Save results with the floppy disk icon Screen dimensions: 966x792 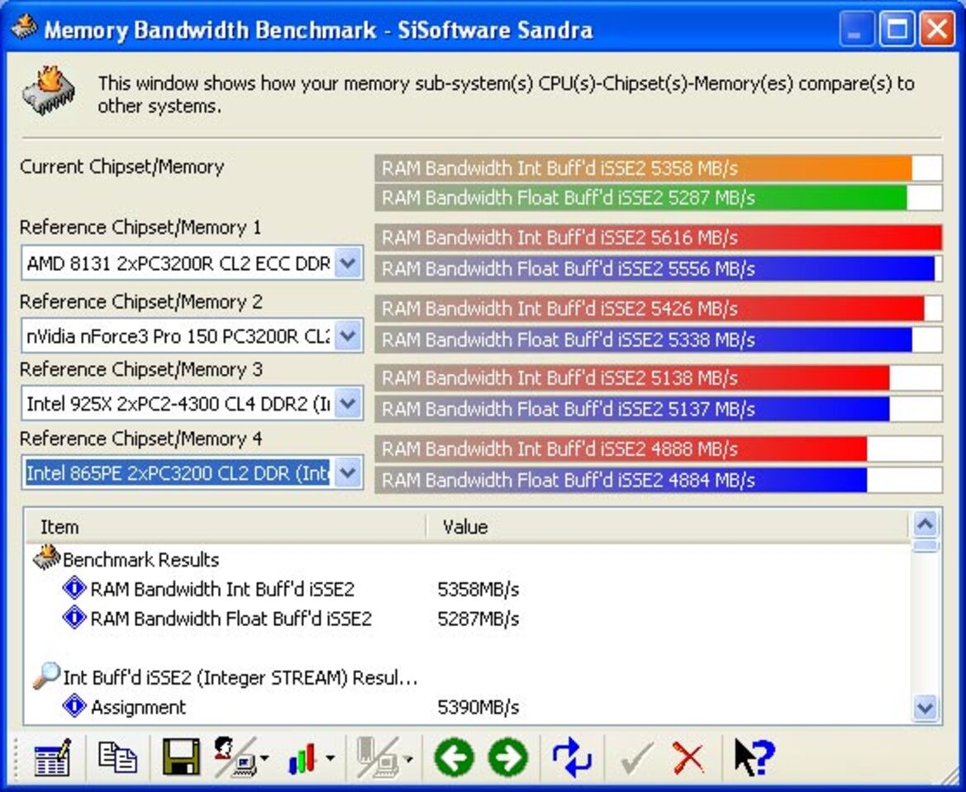[181, 756]
